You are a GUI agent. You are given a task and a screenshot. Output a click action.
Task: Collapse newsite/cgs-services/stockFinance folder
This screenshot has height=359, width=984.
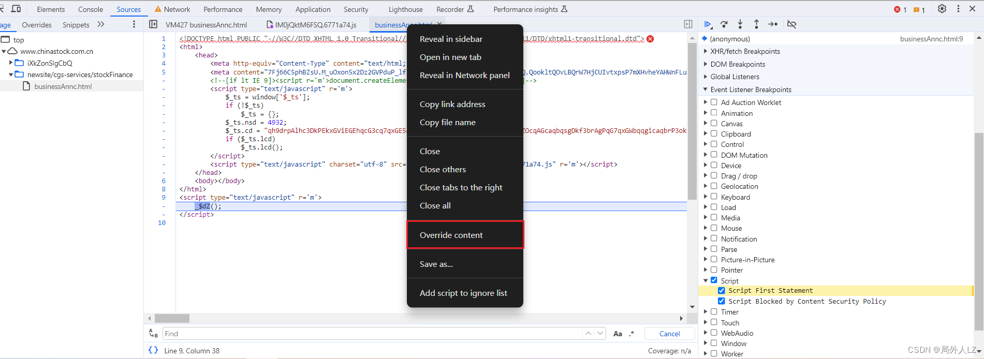(x=11, y=74)
